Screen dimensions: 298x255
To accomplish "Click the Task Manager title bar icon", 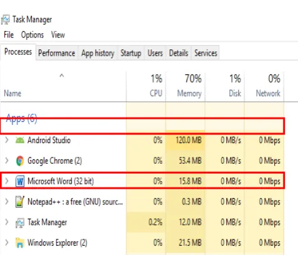I will pos(6,20).
